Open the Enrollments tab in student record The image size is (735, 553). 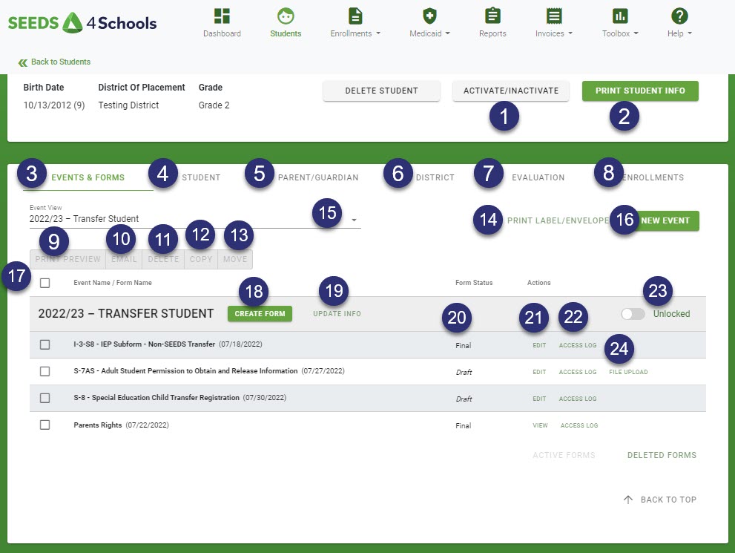point(653,177)
